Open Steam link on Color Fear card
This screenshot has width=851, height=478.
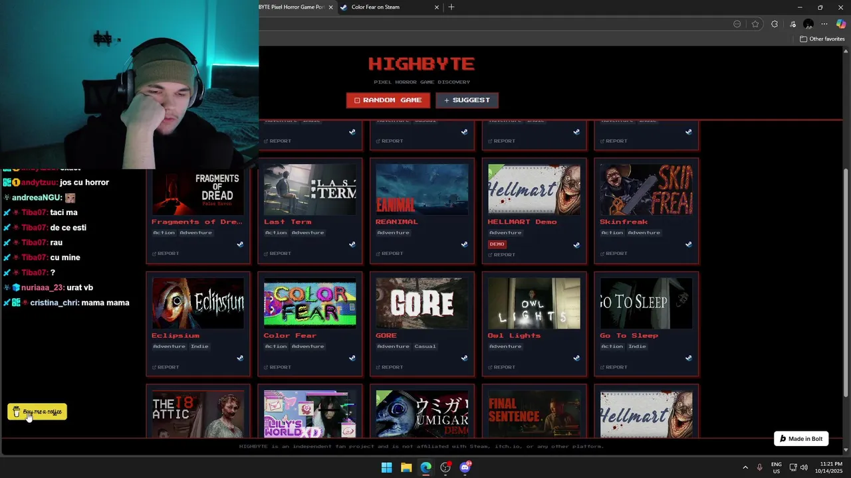352,358
